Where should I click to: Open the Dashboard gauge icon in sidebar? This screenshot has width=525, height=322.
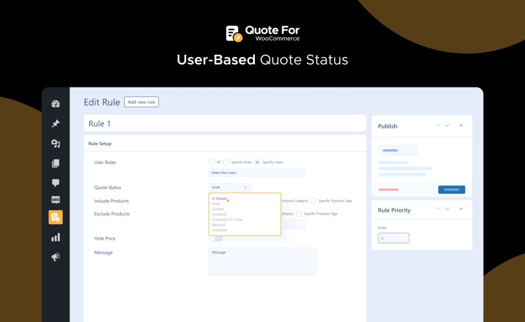pos(55,104)
